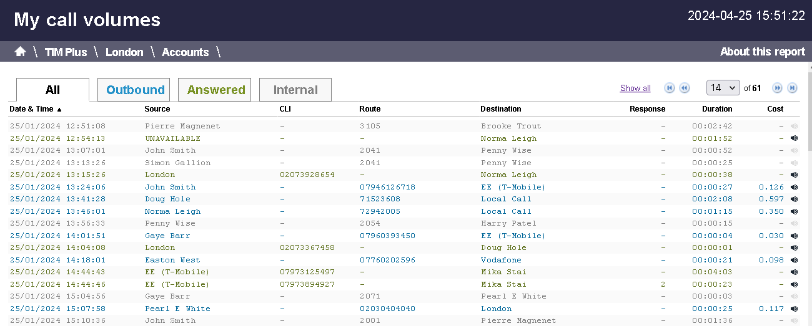The height and width of the screenshot is (326, 812).
Task: Select cost 0.126
Action: 771,187
